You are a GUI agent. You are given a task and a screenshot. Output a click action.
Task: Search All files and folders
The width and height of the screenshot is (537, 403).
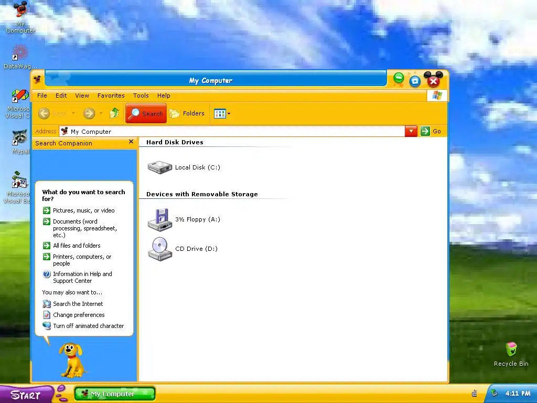click(71, 246)
